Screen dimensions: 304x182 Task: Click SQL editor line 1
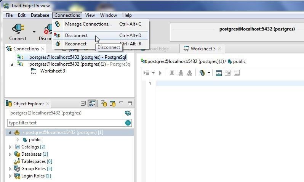(x=230, y=84)
